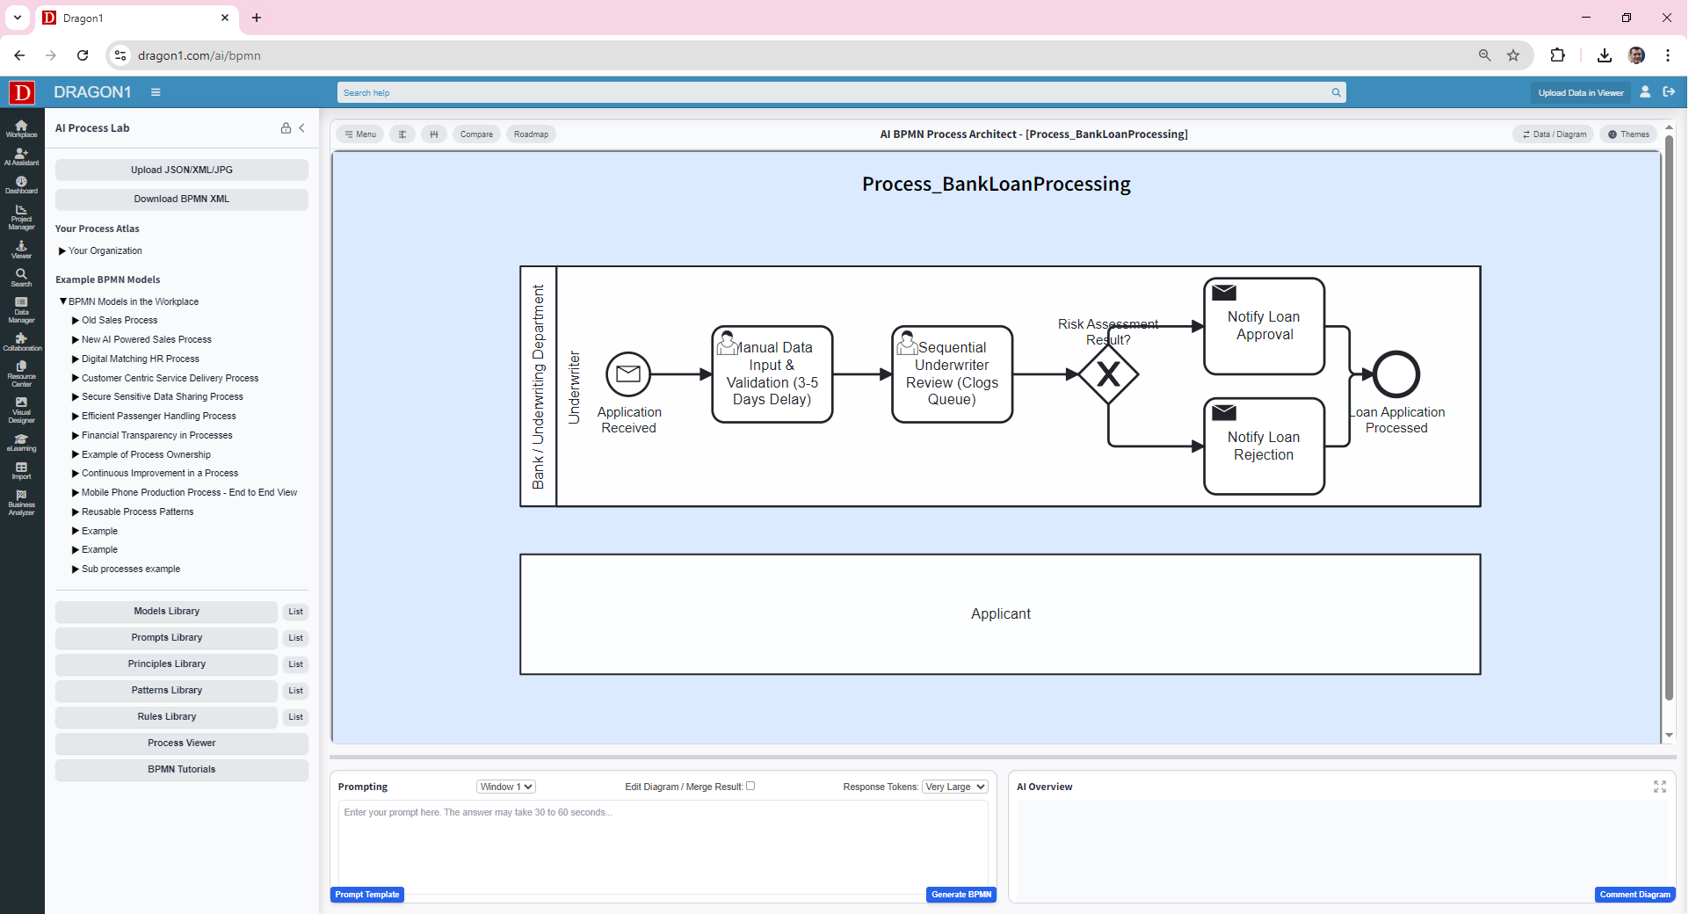Viewport: 1689px width, 914px height.
Task: Click the Generate BPMN button
Action: (x=960, y=894)
